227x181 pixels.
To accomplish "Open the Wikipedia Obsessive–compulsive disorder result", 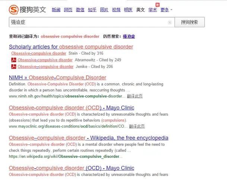I will [88, 138].
